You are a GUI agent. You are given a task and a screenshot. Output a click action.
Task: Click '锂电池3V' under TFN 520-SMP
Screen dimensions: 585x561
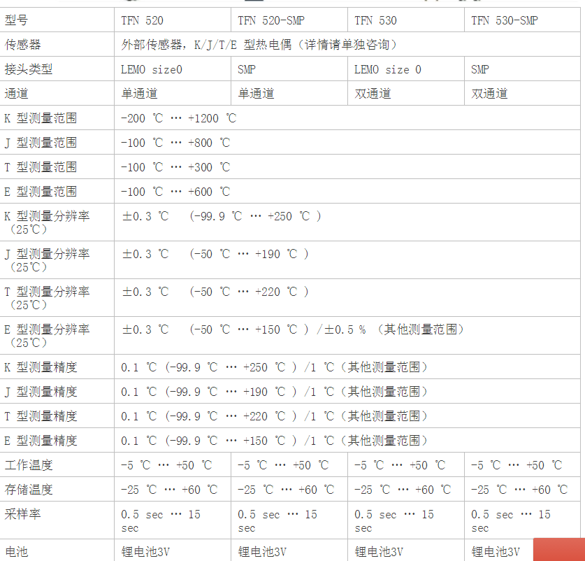(262, 552)
